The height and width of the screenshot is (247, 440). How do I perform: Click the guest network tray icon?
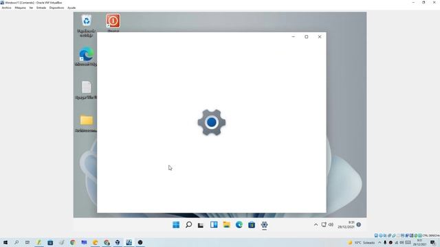pyautogui.click(x=324, y=224)
